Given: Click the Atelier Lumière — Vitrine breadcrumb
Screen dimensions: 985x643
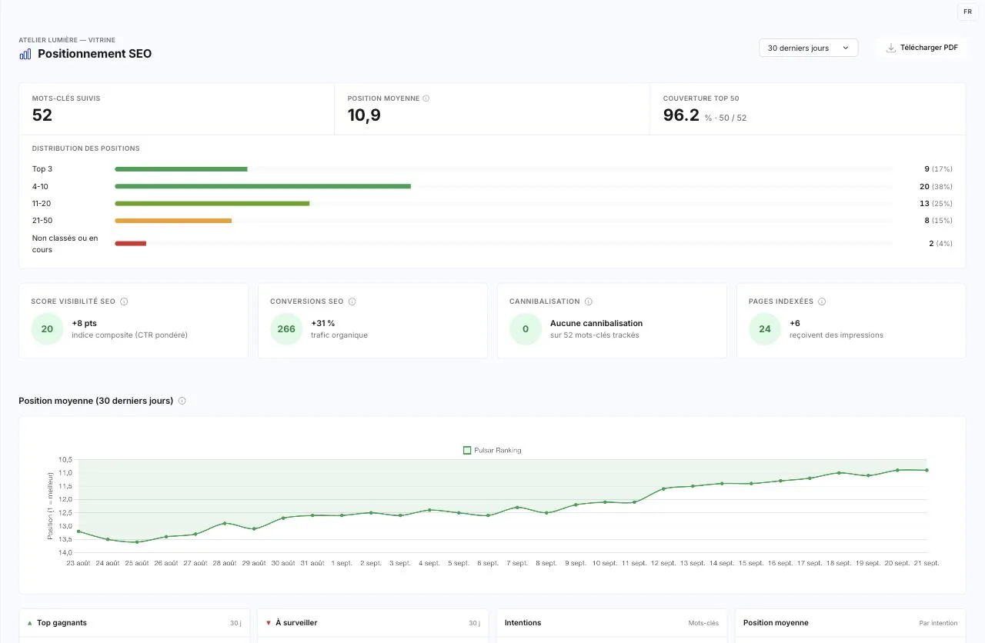Looking at the screenshot, I should (67, 40).
